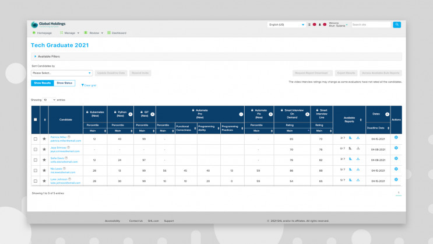Click the Request Report Download button
This screenshot has width=433, height=244.
pos(312,73)
